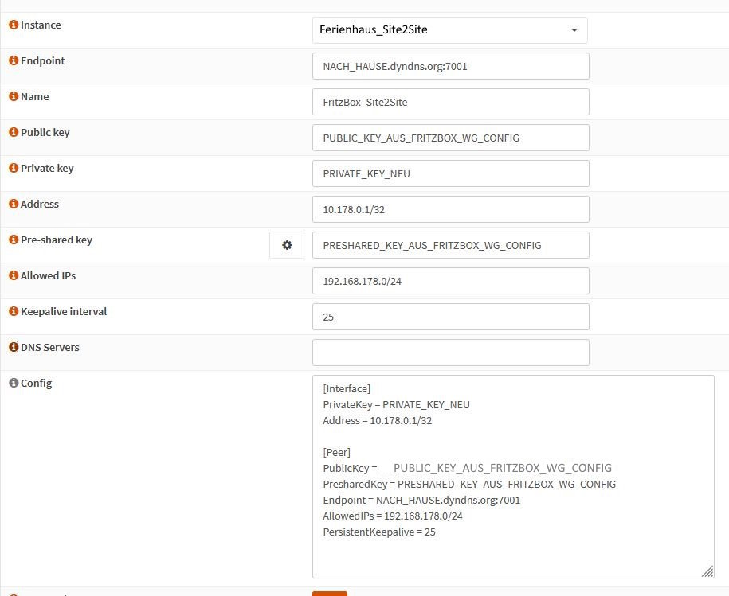Click the help icon beside Endpoint

[x=14, y=61]
